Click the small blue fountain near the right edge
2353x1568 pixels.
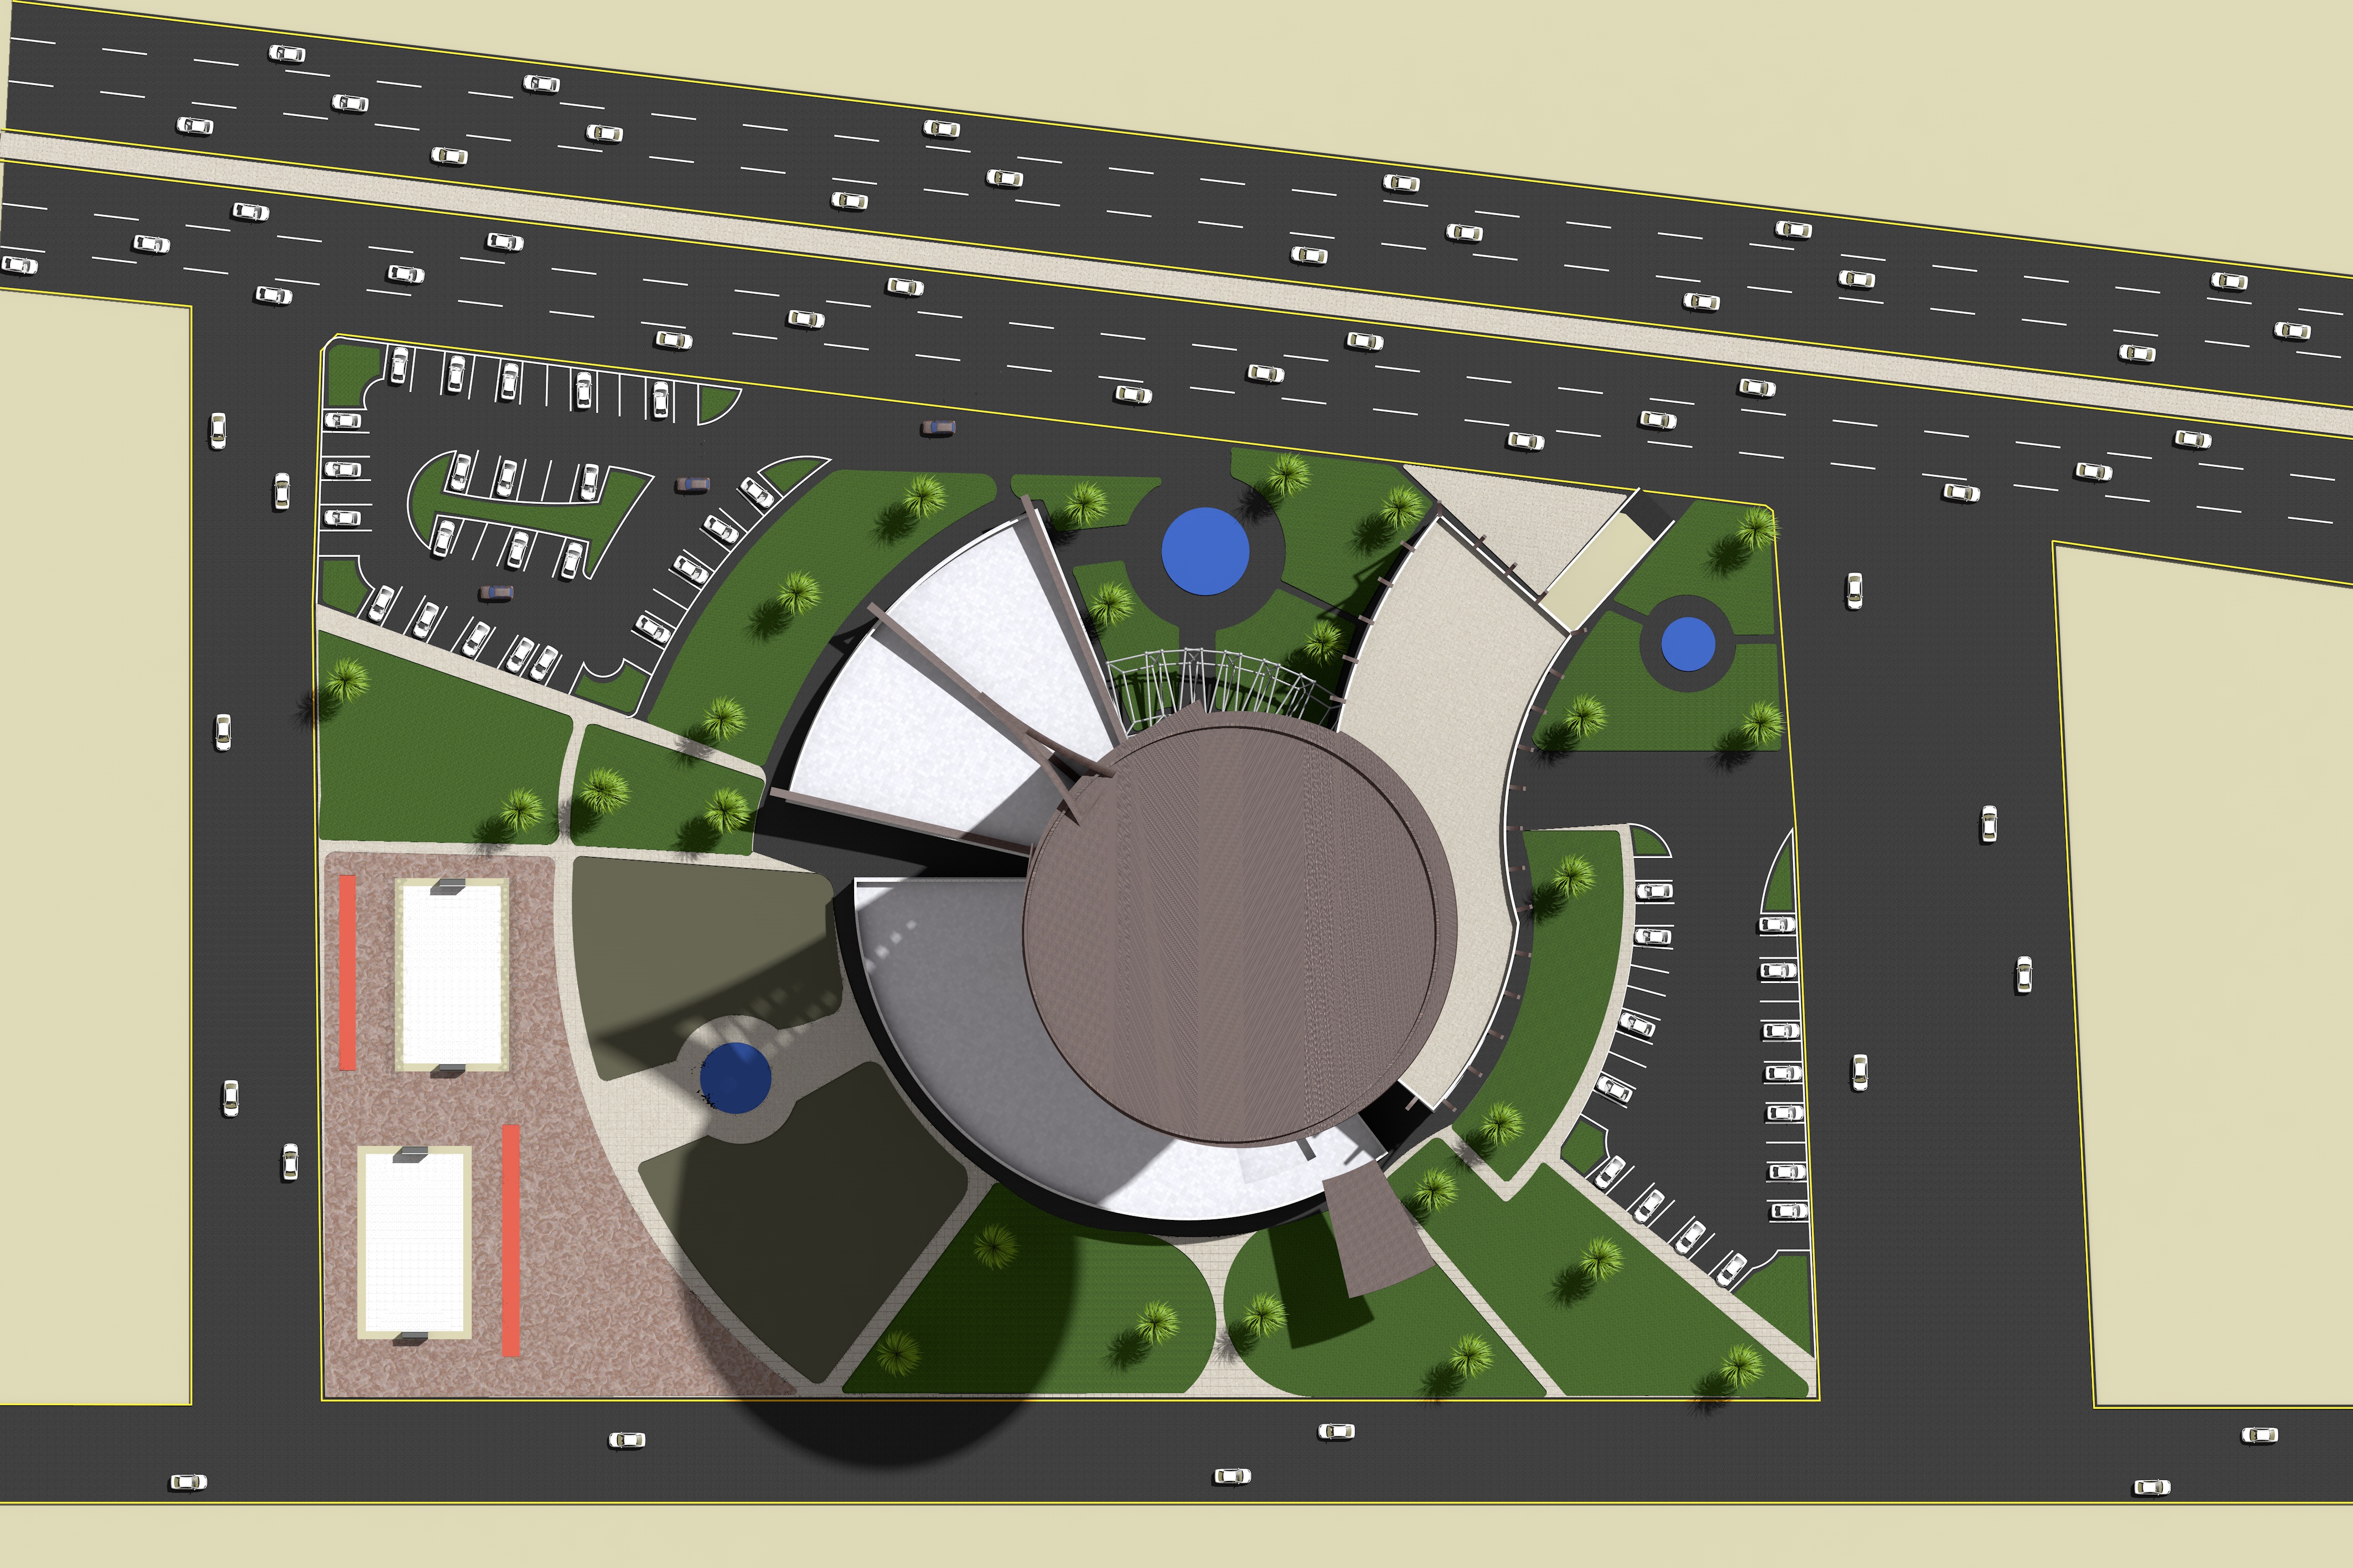pos(1688,644)
